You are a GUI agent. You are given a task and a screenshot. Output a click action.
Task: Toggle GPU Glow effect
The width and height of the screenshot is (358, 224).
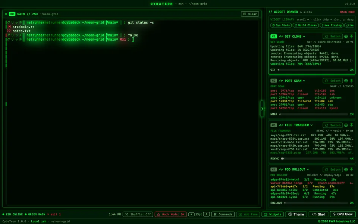pos(343,214)
